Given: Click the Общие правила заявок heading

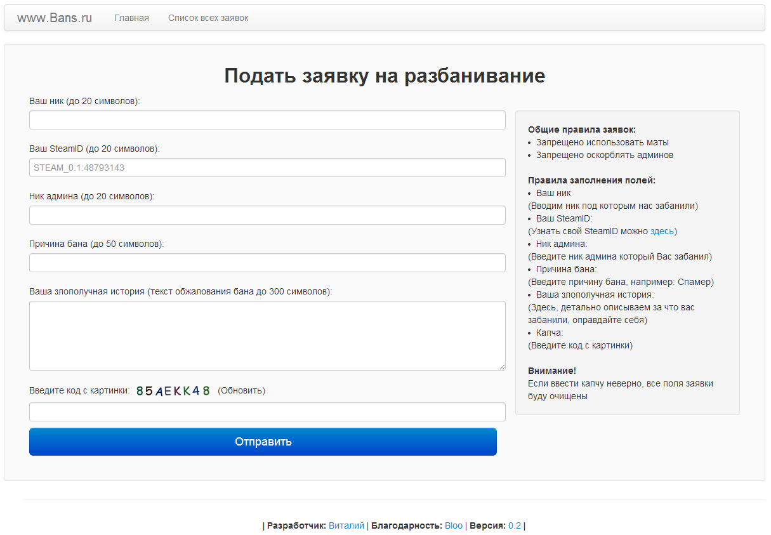Looking at the screenshot, I should pos(582,129).
